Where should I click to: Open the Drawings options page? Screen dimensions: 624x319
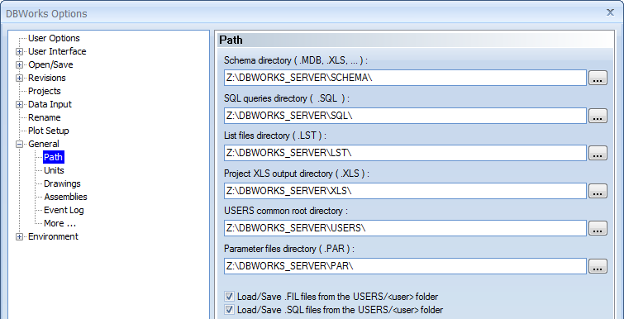point(62,183)
